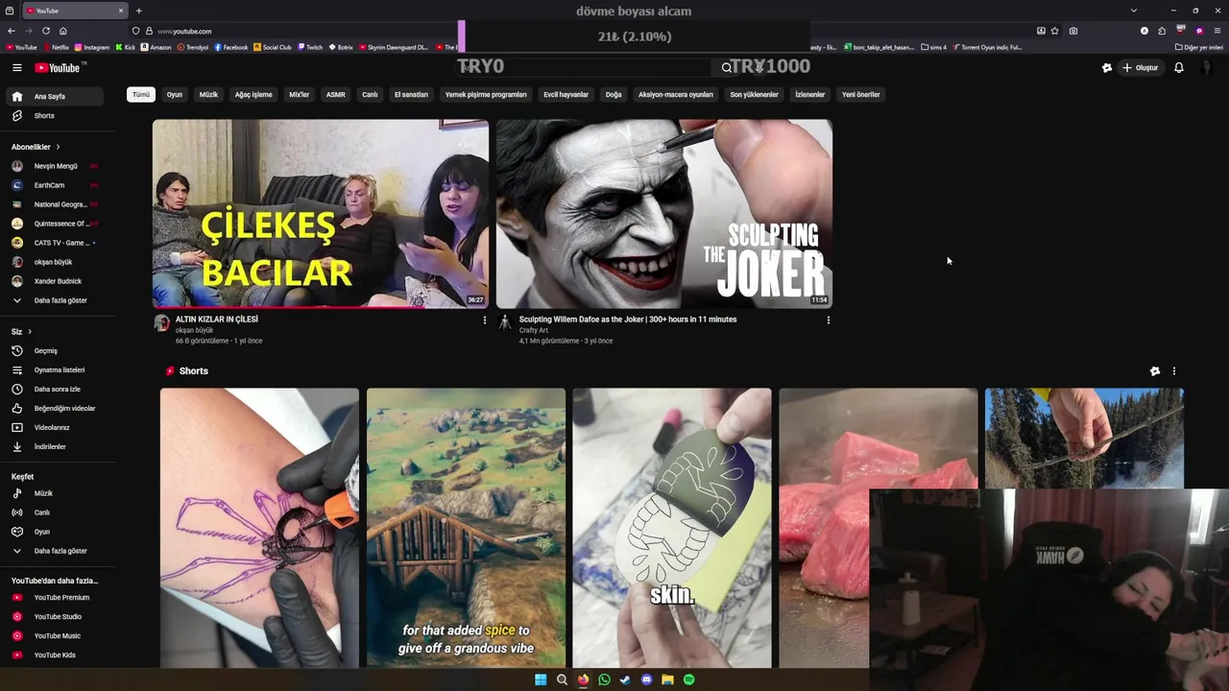Image resolution: width=1229 pixels, height=691 pixels.
Task: Click the search magnifier button
Action: [x=727, y=67]
